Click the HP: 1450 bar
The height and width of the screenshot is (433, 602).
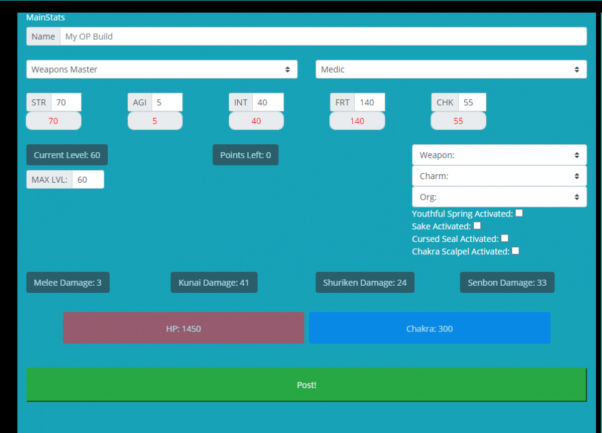pyautogui.click(x=184, y=328)
